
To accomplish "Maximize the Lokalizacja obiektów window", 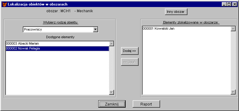I will 229,4.
